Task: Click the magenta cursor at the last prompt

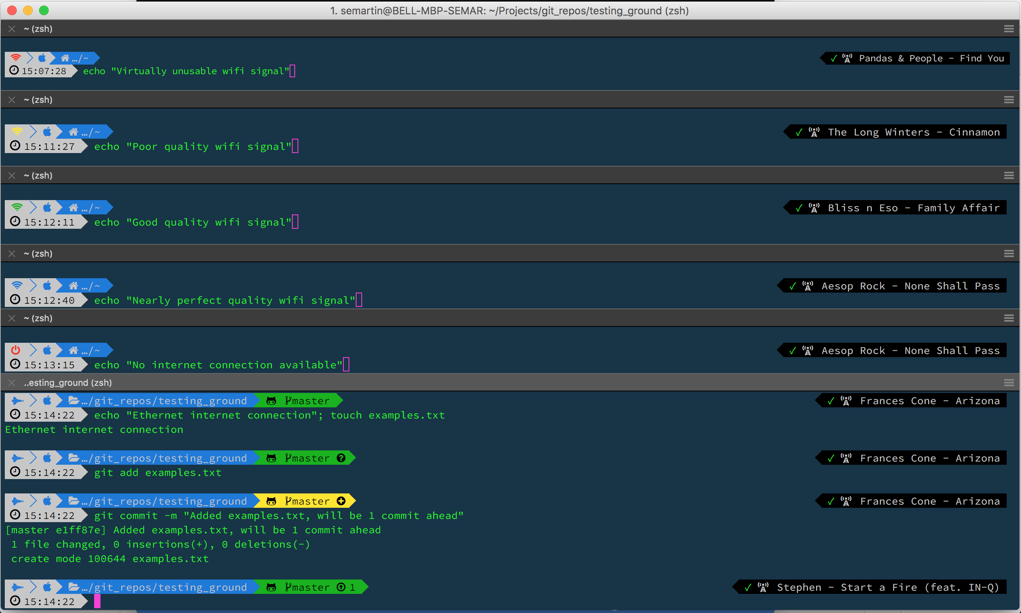Action: tap(97, 601)
